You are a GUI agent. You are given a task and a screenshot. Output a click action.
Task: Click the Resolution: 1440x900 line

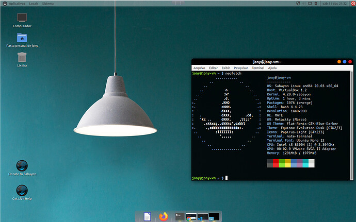[x=286, y=111]
